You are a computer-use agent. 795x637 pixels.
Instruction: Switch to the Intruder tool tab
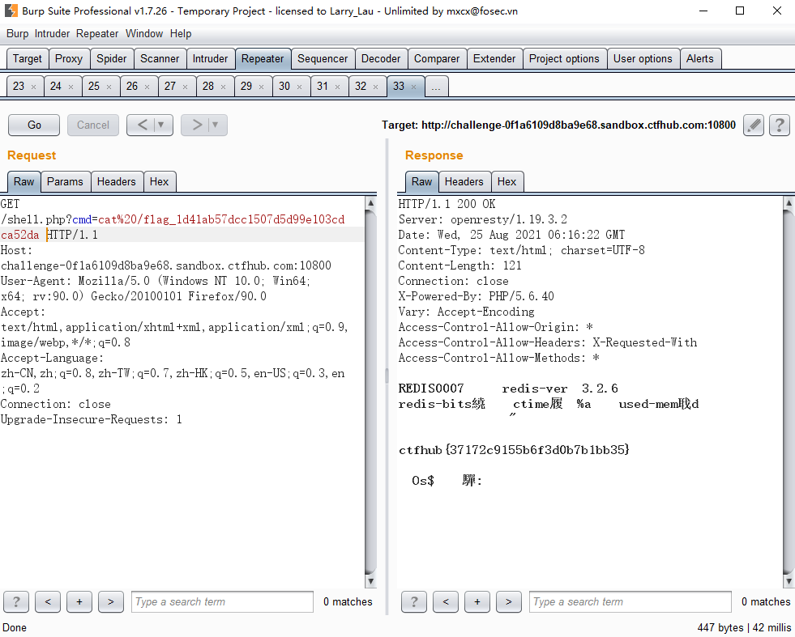[210, 59]
